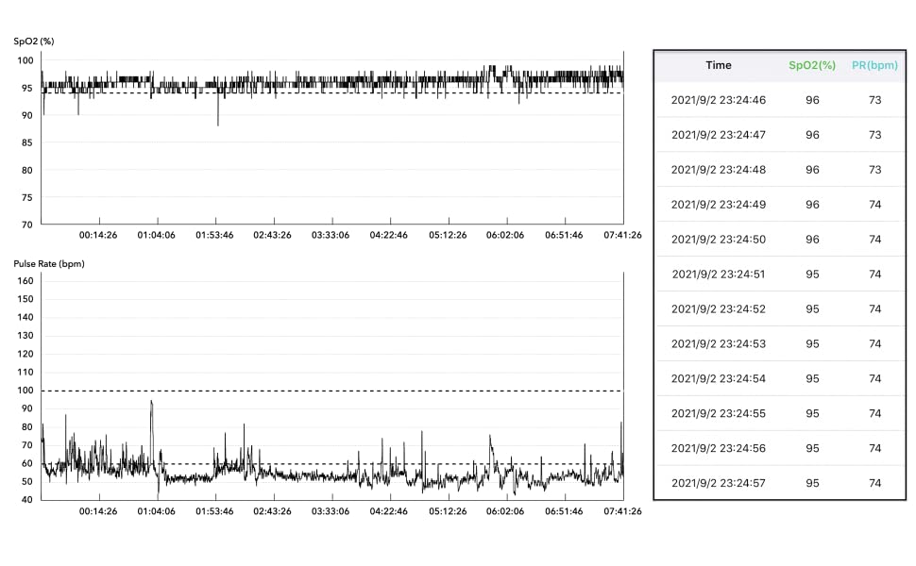Viewport: 916px width, 566px height.
Task: Click the pulse rate peak near 01:04:06
Action: [151, 403]
